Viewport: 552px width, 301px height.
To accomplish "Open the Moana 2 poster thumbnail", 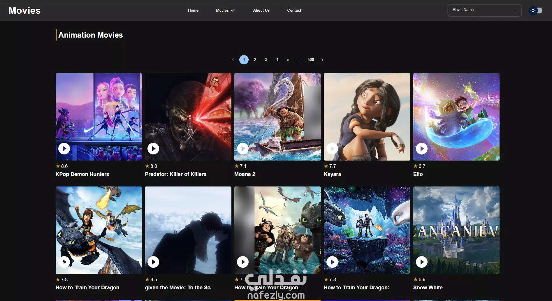I will 277,117.
